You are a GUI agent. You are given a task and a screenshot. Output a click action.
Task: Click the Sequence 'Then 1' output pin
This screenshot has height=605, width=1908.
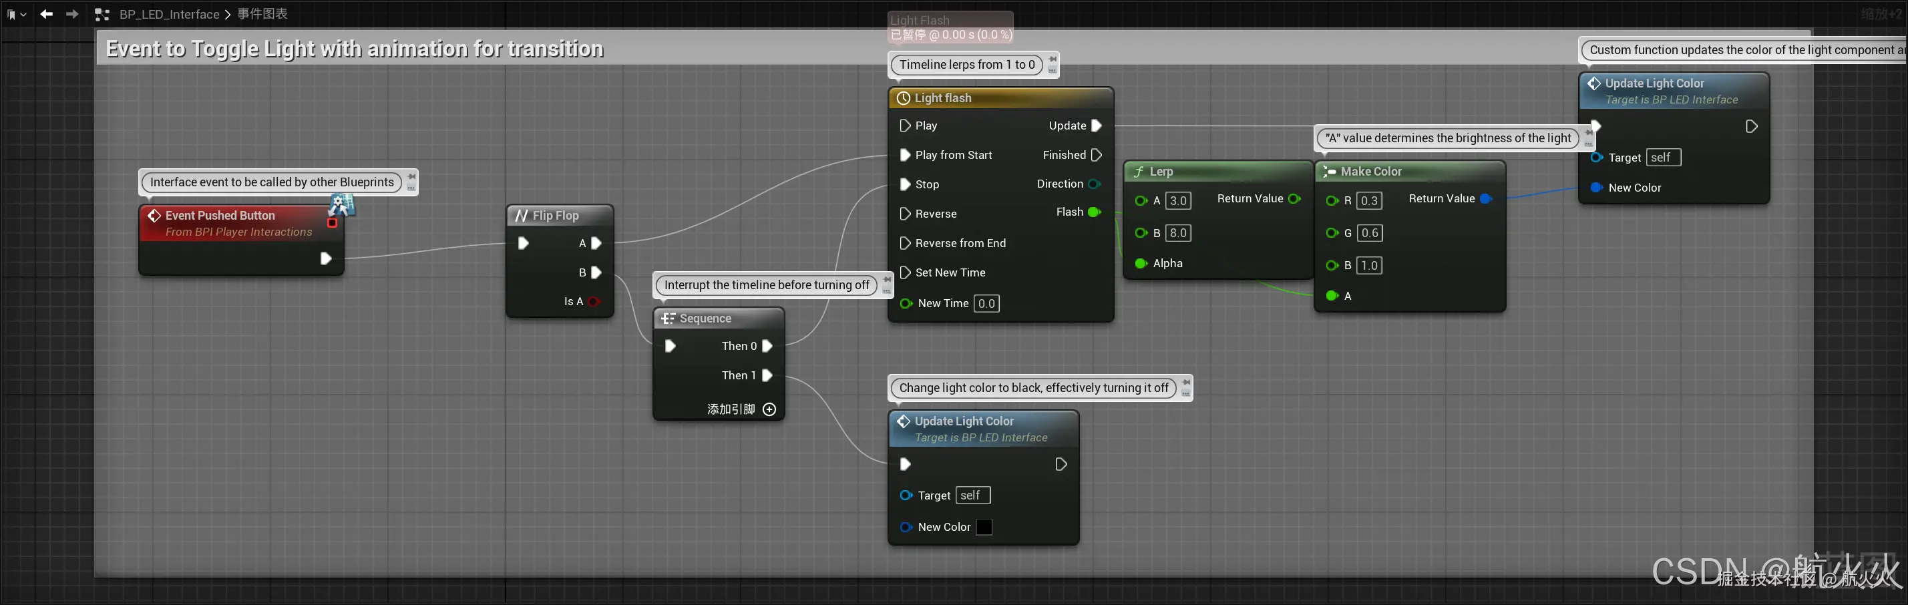(x=767, y=375)
